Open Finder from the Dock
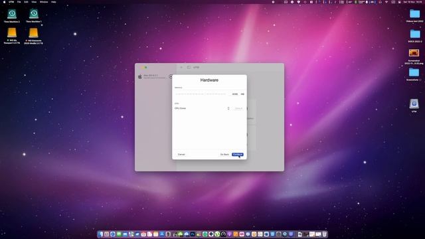Screen dimensions: 425x239 (x=100, y=234)
